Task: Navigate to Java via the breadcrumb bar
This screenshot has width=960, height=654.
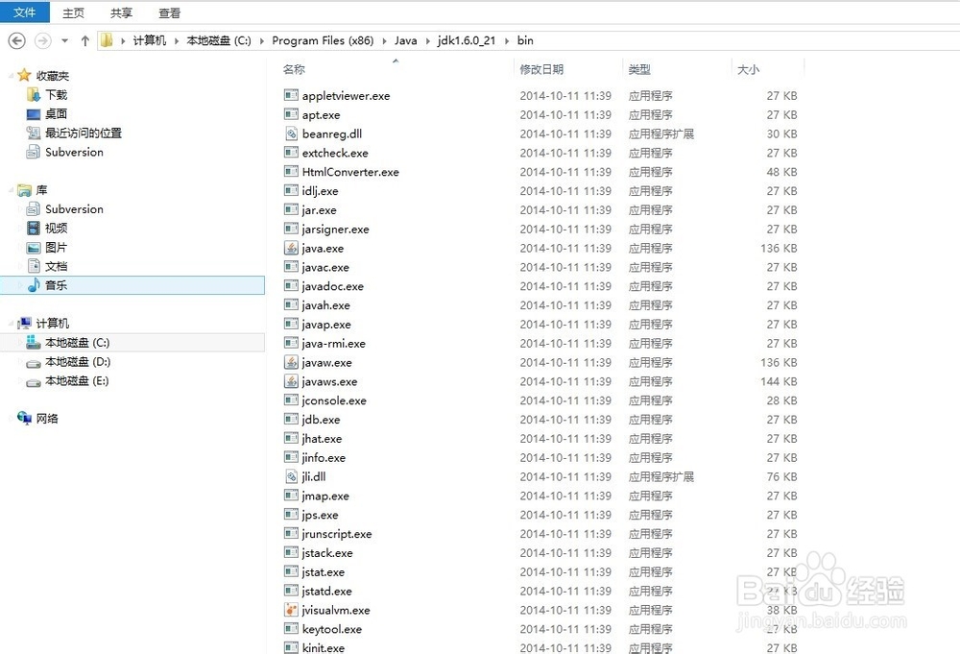Action: pos(405,40)
